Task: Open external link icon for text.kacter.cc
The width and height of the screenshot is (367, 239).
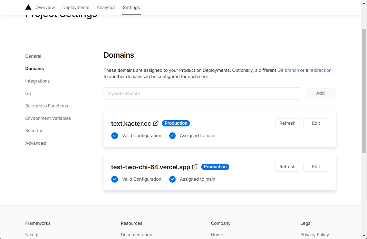Action: click(x=156, y=123)
